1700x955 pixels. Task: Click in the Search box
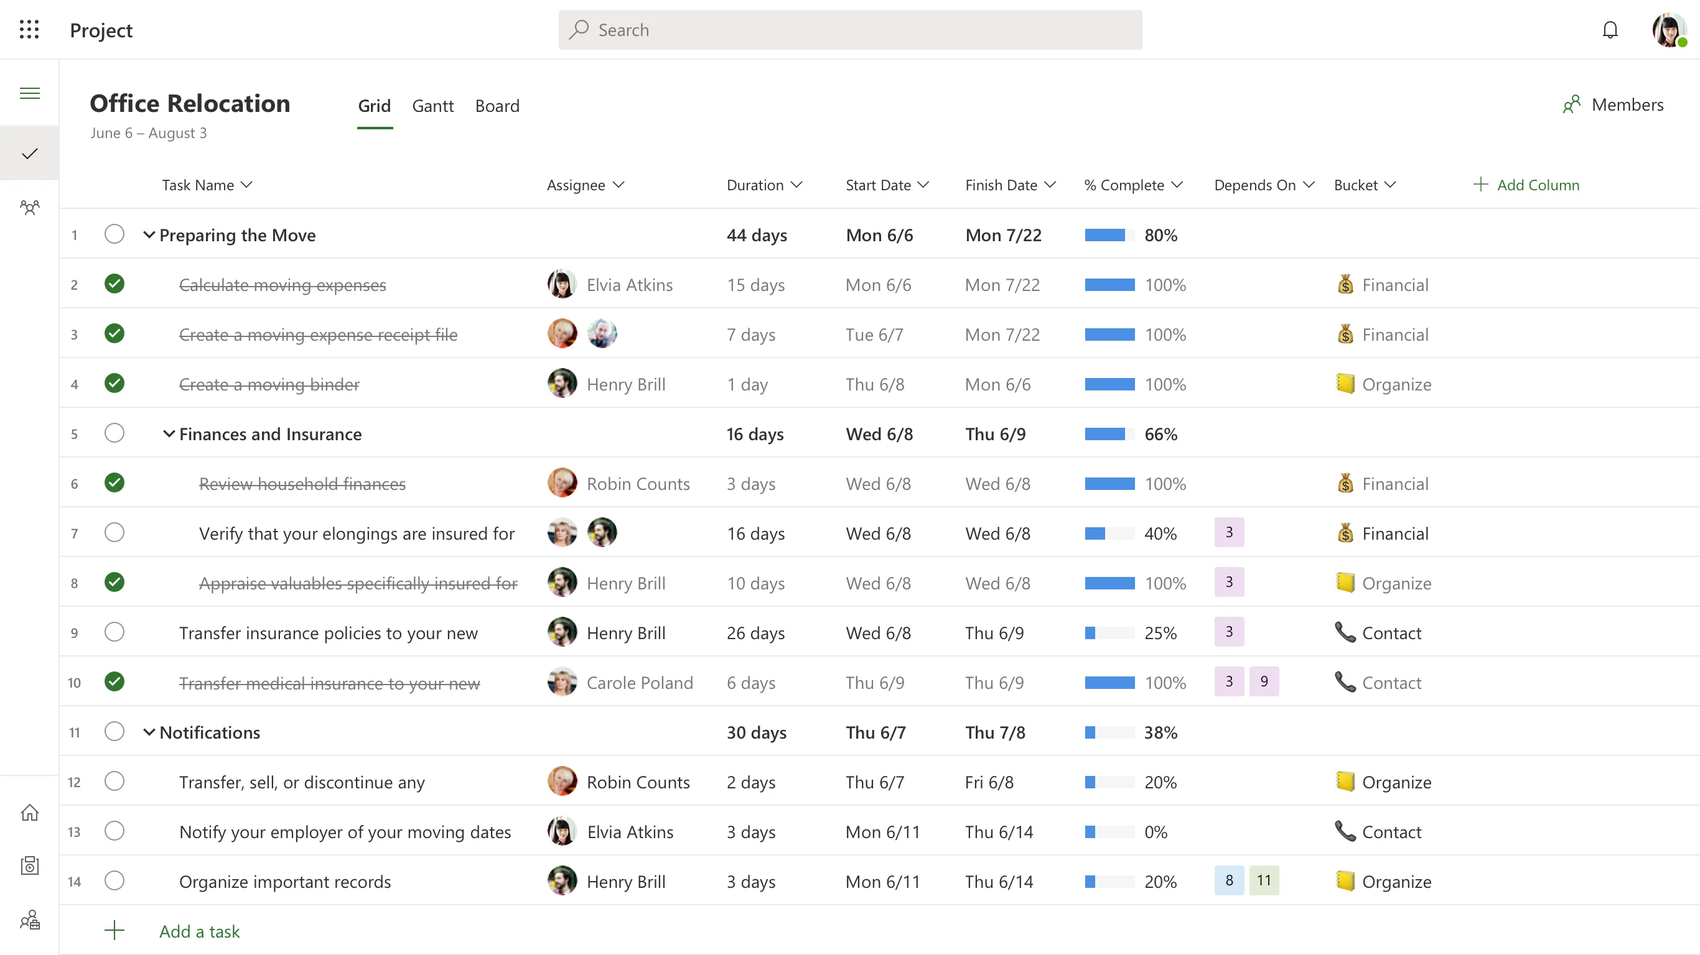[850, 30]
